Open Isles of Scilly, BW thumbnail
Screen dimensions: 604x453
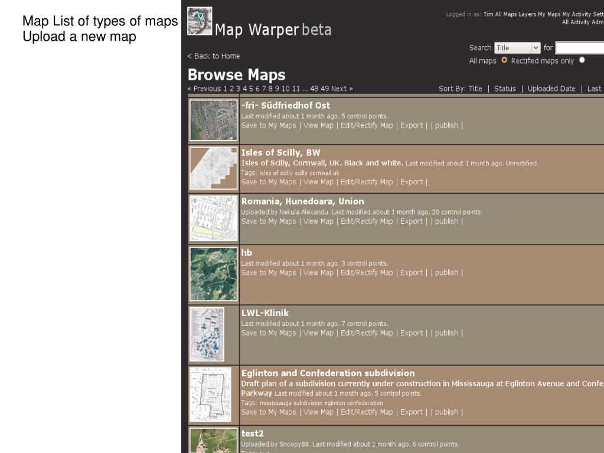(x=213, y=168)
